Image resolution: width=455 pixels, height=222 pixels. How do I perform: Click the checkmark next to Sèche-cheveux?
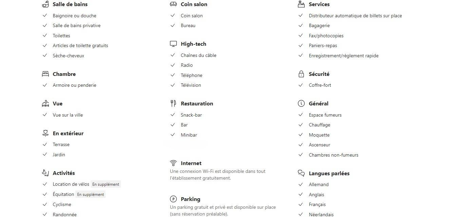[x=45, y=55]
